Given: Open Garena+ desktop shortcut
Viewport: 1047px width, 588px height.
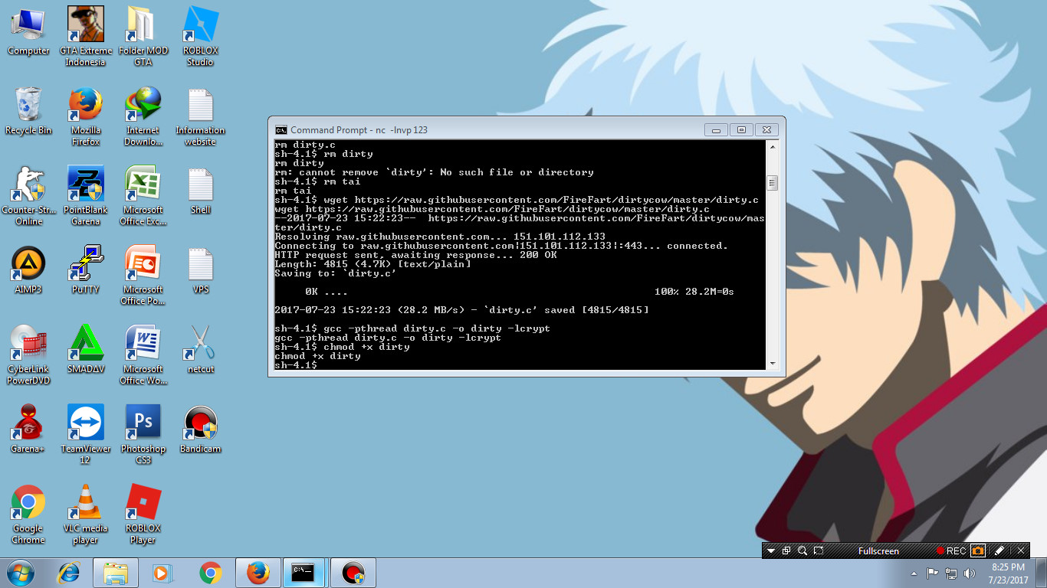Looking at the screenshot, I should tap(28, 429).
